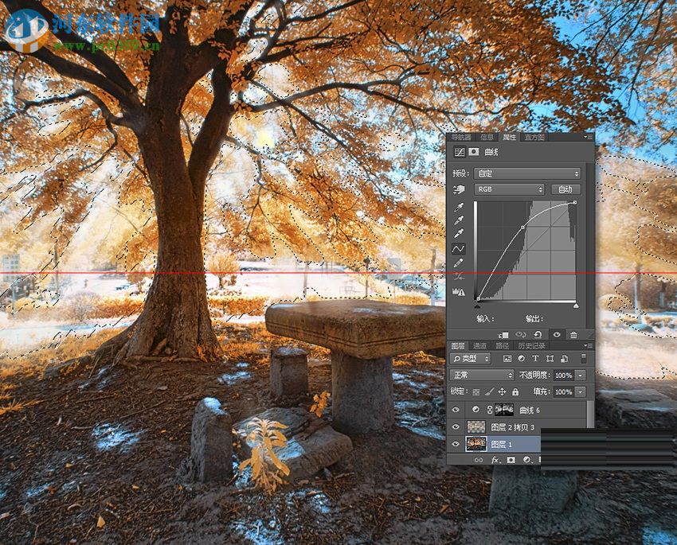
Task: Create new fill or adjustment layer
Action: (526, 460)
